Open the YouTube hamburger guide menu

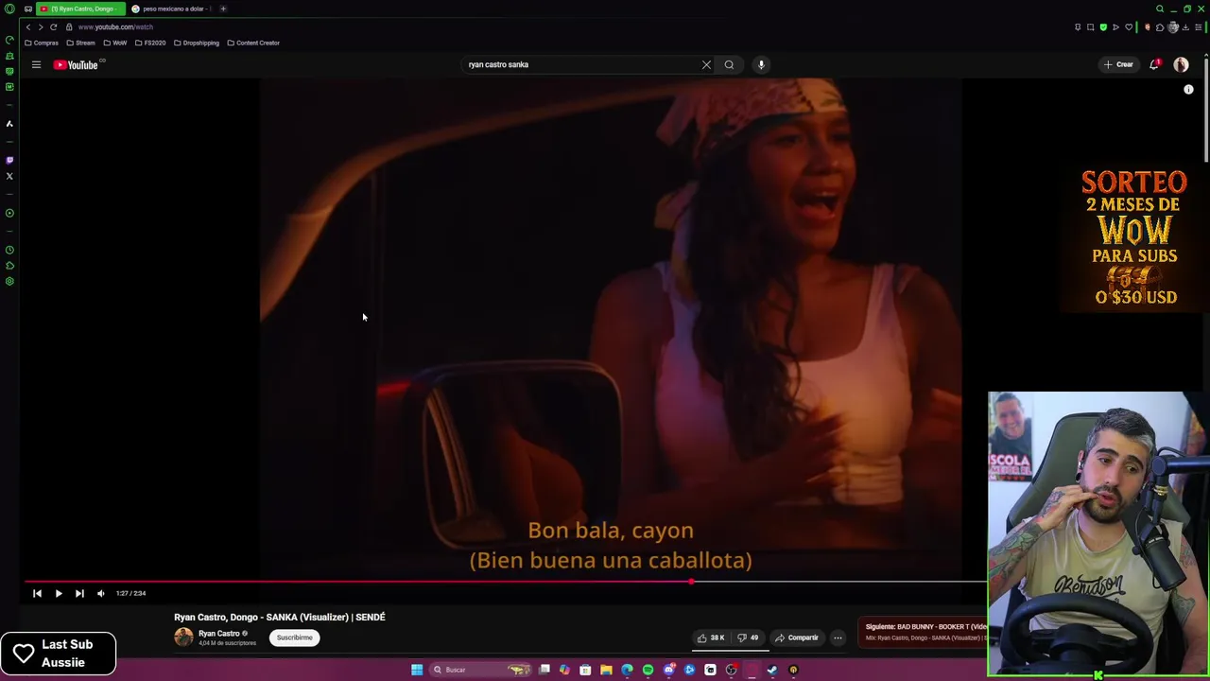[36, 64]
